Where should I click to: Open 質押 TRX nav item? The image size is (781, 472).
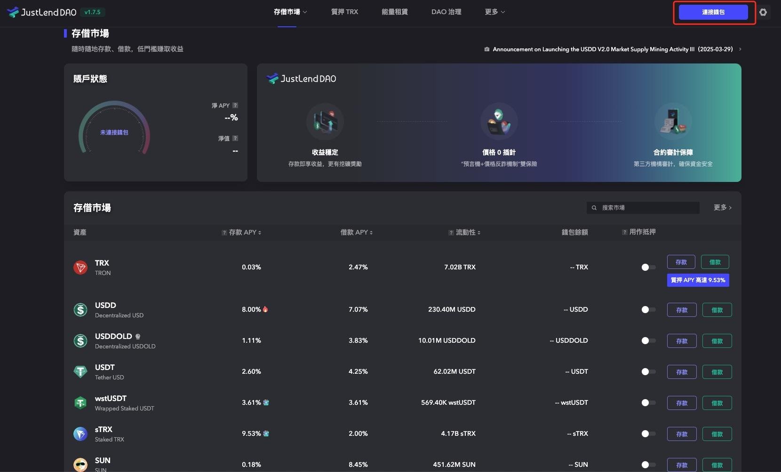[x=344, y=12]
